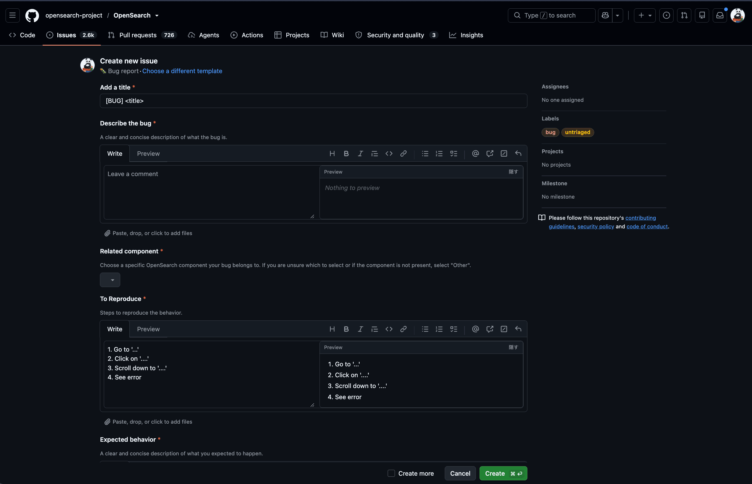Screen dimensions: 752x484
Task: Open the repositories icon in header
Action: (702, 15)
